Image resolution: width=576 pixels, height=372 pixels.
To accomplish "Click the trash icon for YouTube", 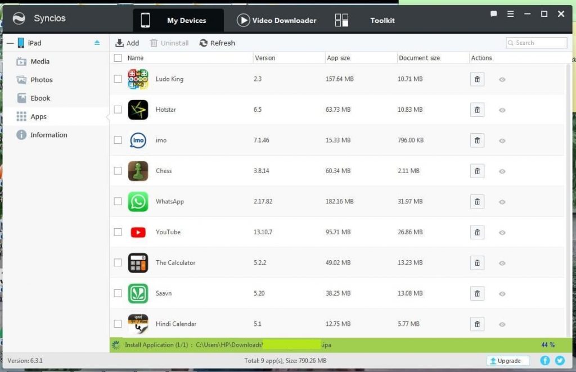I will click(477, 232).
